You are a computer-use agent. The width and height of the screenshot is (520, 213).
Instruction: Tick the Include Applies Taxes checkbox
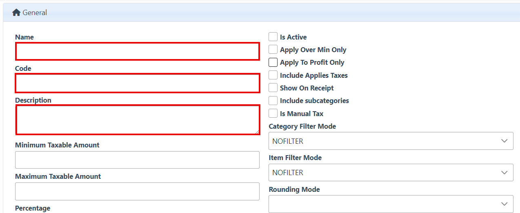tap(273, 75)
